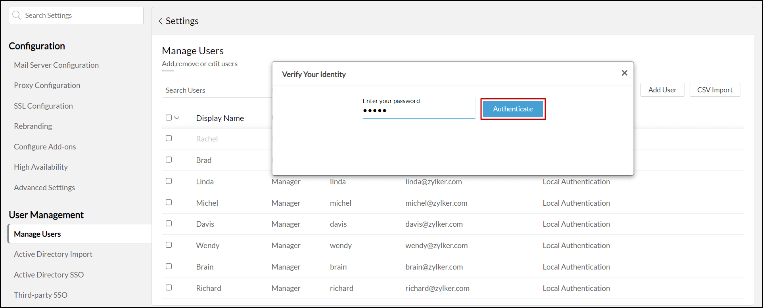This screenshot has width=763, height=308.
Task: Open Active Directory Import
Action: point(53,254)
